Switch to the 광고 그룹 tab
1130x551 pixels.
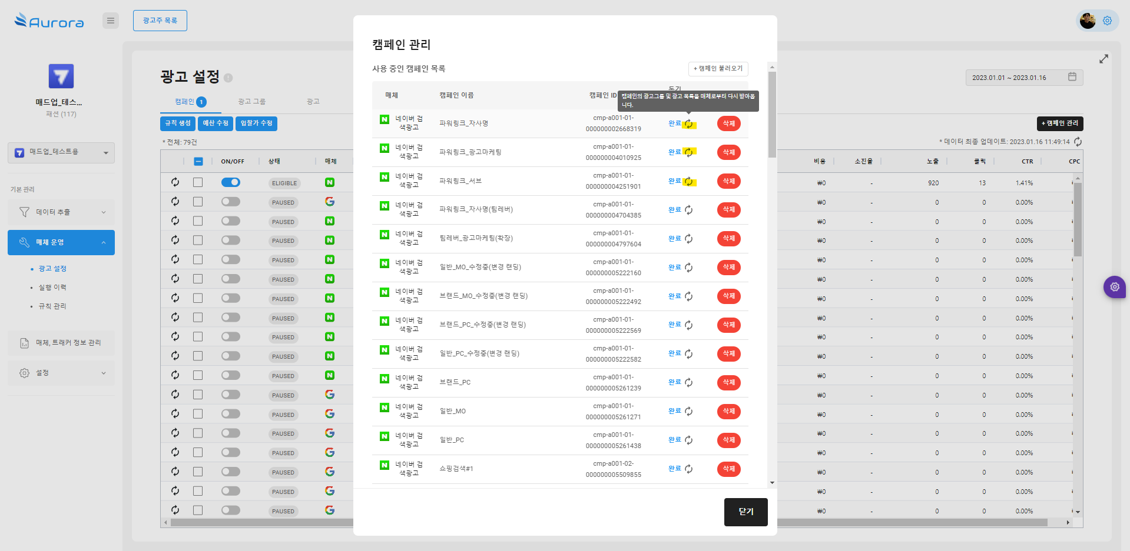click(251, 102)
